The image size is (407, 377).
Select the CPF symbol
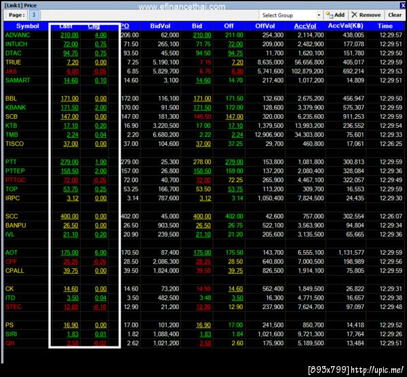[11, 262]
